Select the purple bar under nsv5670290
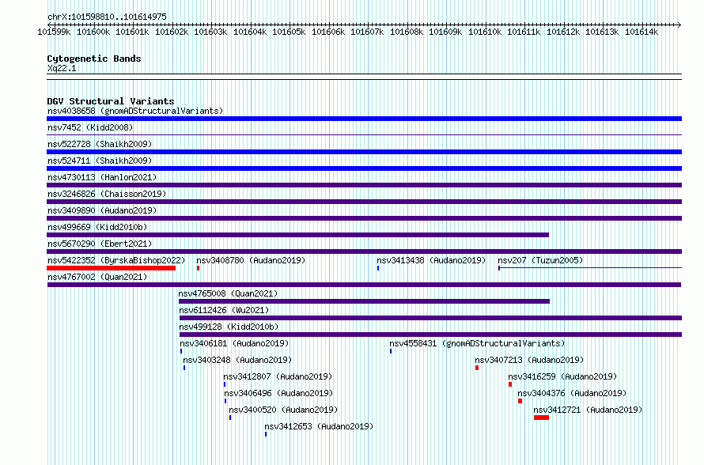The height and width of the screenshot is (465, 704). [x=364, y=251]
